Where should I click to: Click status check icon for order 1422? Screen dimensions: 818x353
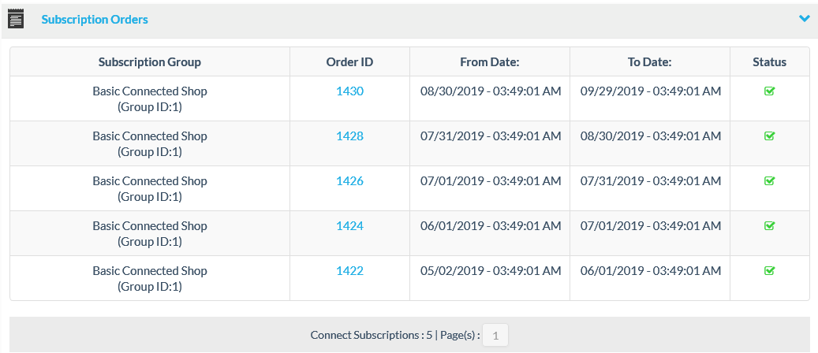pyautogui.click(x=770, y=271)
